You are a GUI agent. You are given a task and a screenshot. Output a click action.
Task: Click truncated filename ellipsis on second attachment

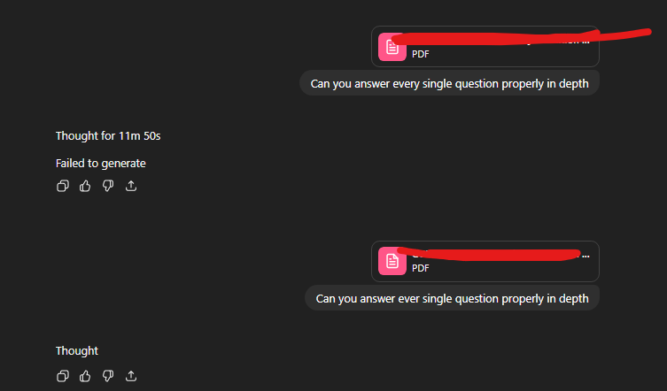coord(586,256)
